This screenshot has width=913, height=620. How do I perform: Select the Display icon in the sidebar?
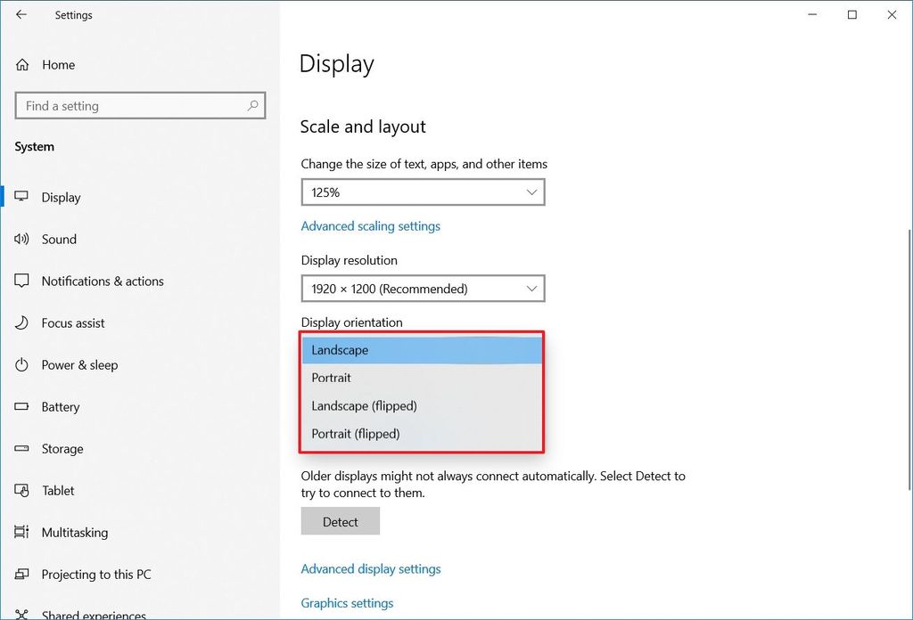(x=21, y=197)
